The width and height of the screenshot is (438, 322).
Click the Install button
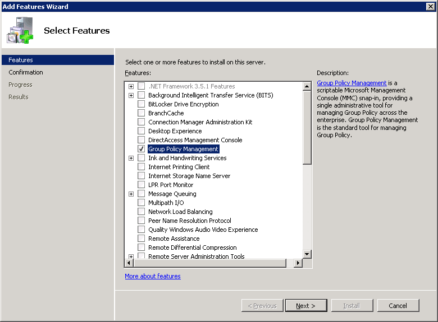click(352, 306)
